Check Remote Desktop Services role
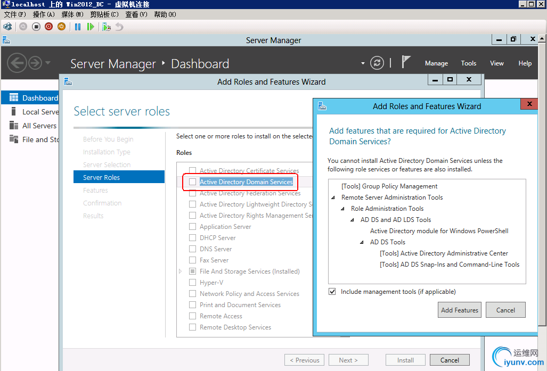This screenshot has height=371, width=547. [x=193, y=327]
